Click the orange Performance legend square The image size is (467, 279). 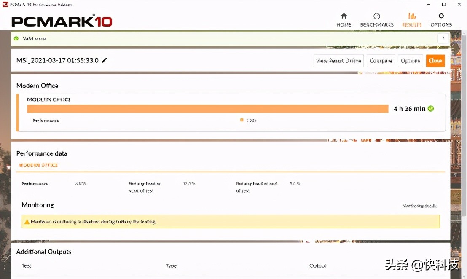[242, 120]
